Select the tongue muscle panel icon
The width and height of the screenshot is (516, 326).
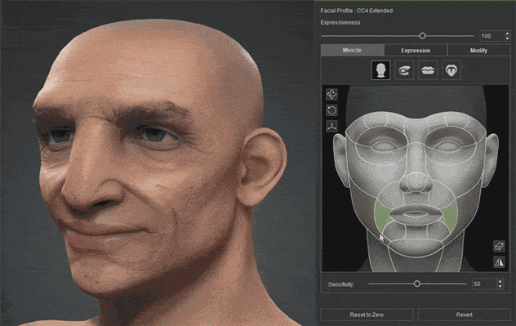click(x=451, y=70)
